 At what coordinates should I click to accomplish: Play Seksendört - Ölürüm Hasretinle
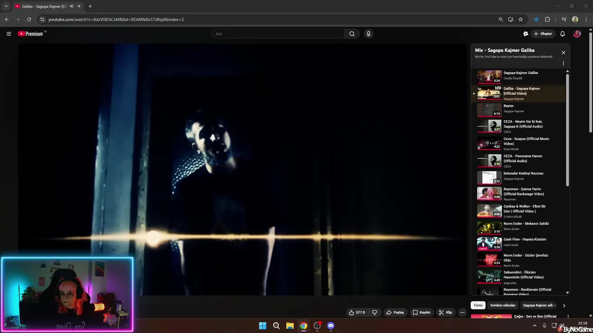pos(518,277)
